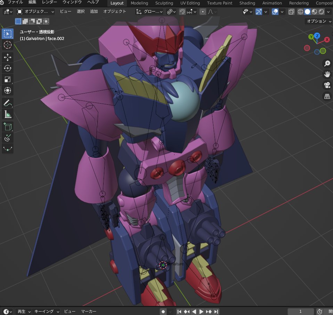Image resolution: width=333 pixels, height=315 pixels.
Task: Open the viewport 追加 menu
Action: pyautogui.click(x=94, y=11)
